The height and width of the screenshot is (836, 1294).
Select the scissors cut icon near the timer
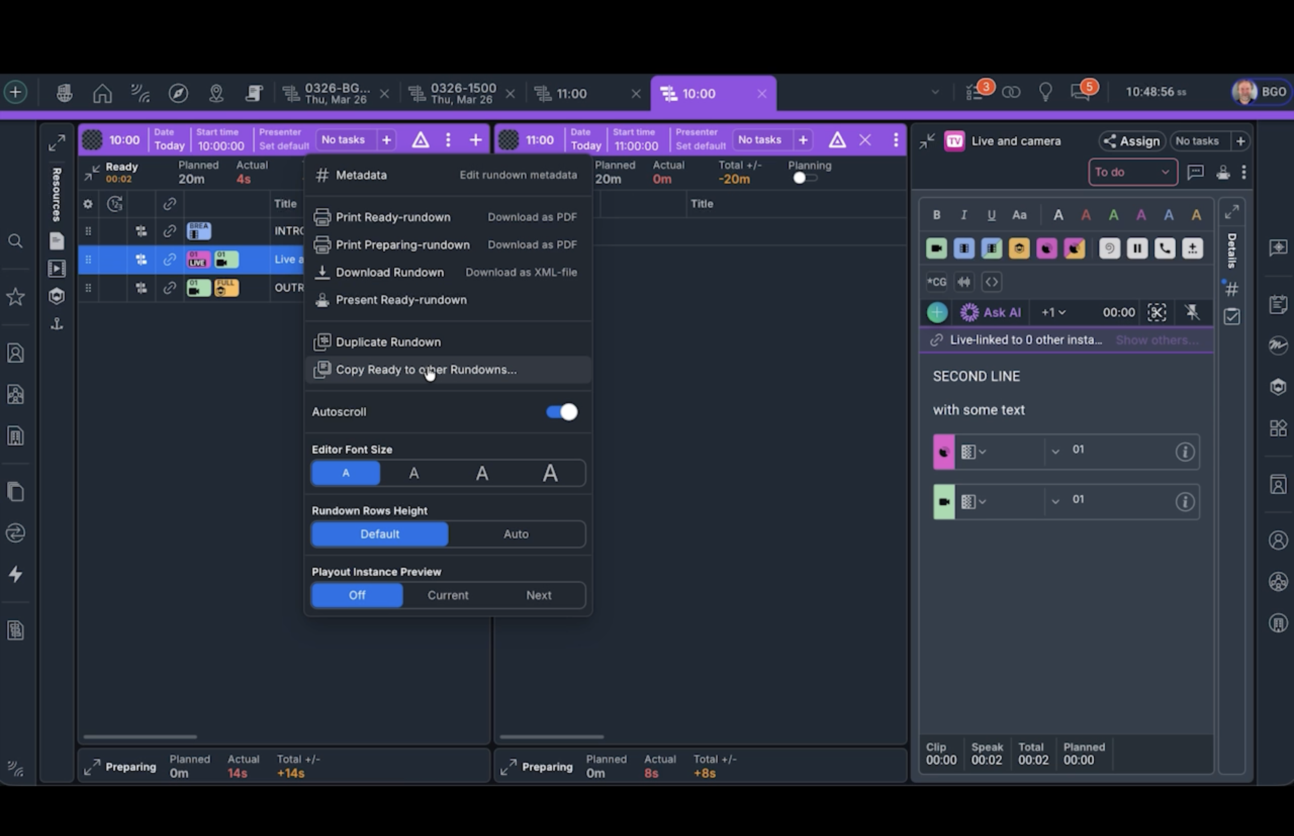[1157, 312]
